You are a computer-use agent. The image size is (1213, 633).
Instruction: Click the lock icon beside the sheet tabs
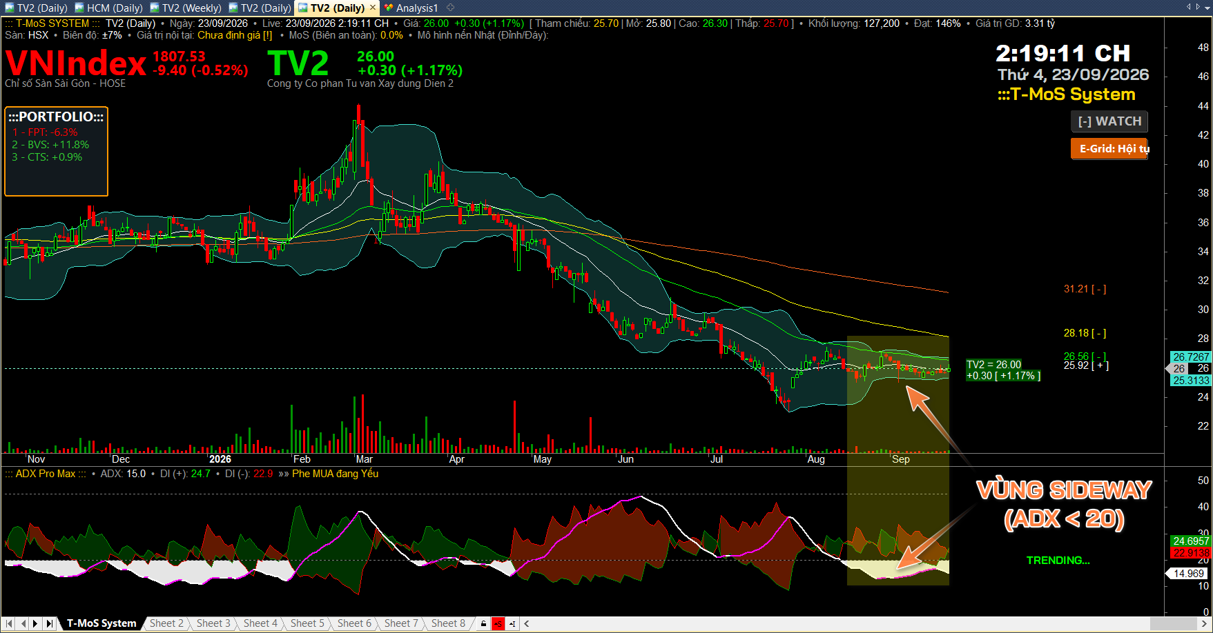pyautogui.click(x=483, y=624)
